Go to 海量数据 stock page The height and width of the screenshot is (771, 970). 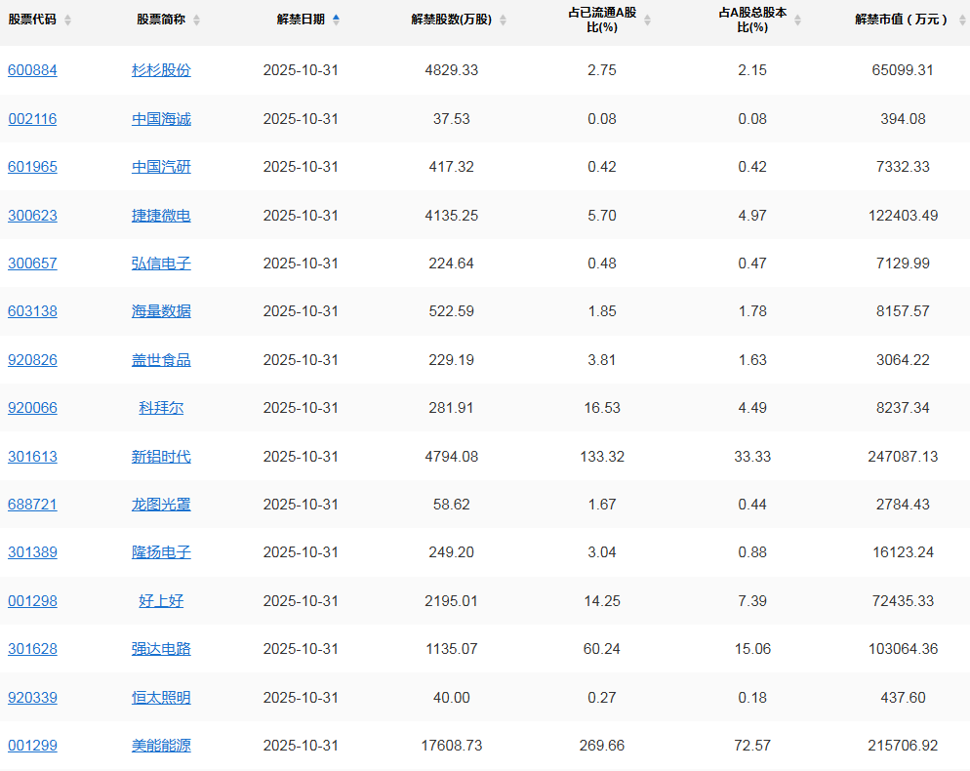(161, 311)
